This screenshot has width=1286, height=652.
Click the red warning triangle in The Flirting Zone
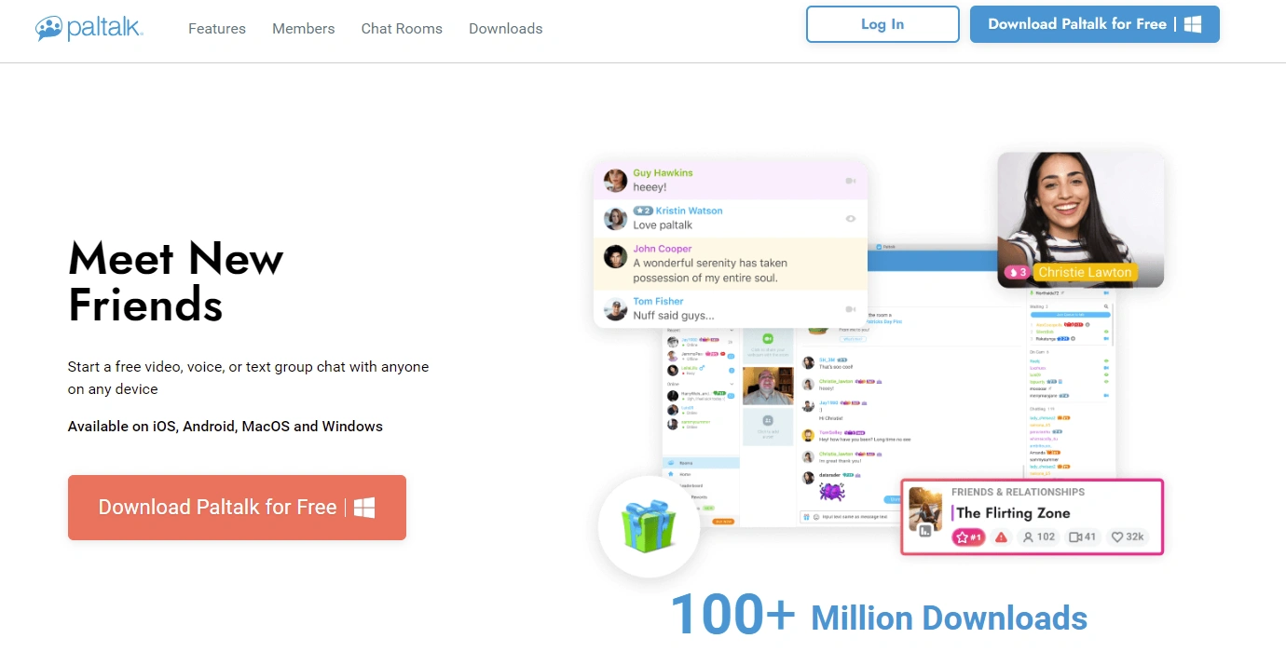[1001, 537]
